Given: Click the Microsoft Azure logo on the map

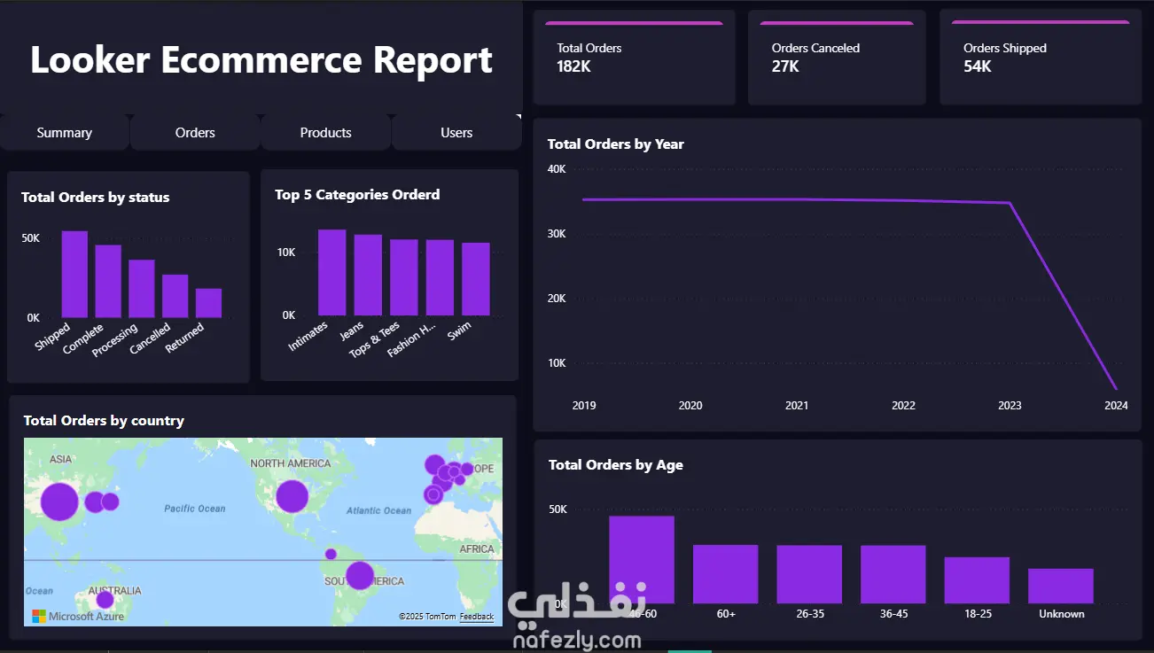Looking at the screenshot, I should [x=78, y=615].
